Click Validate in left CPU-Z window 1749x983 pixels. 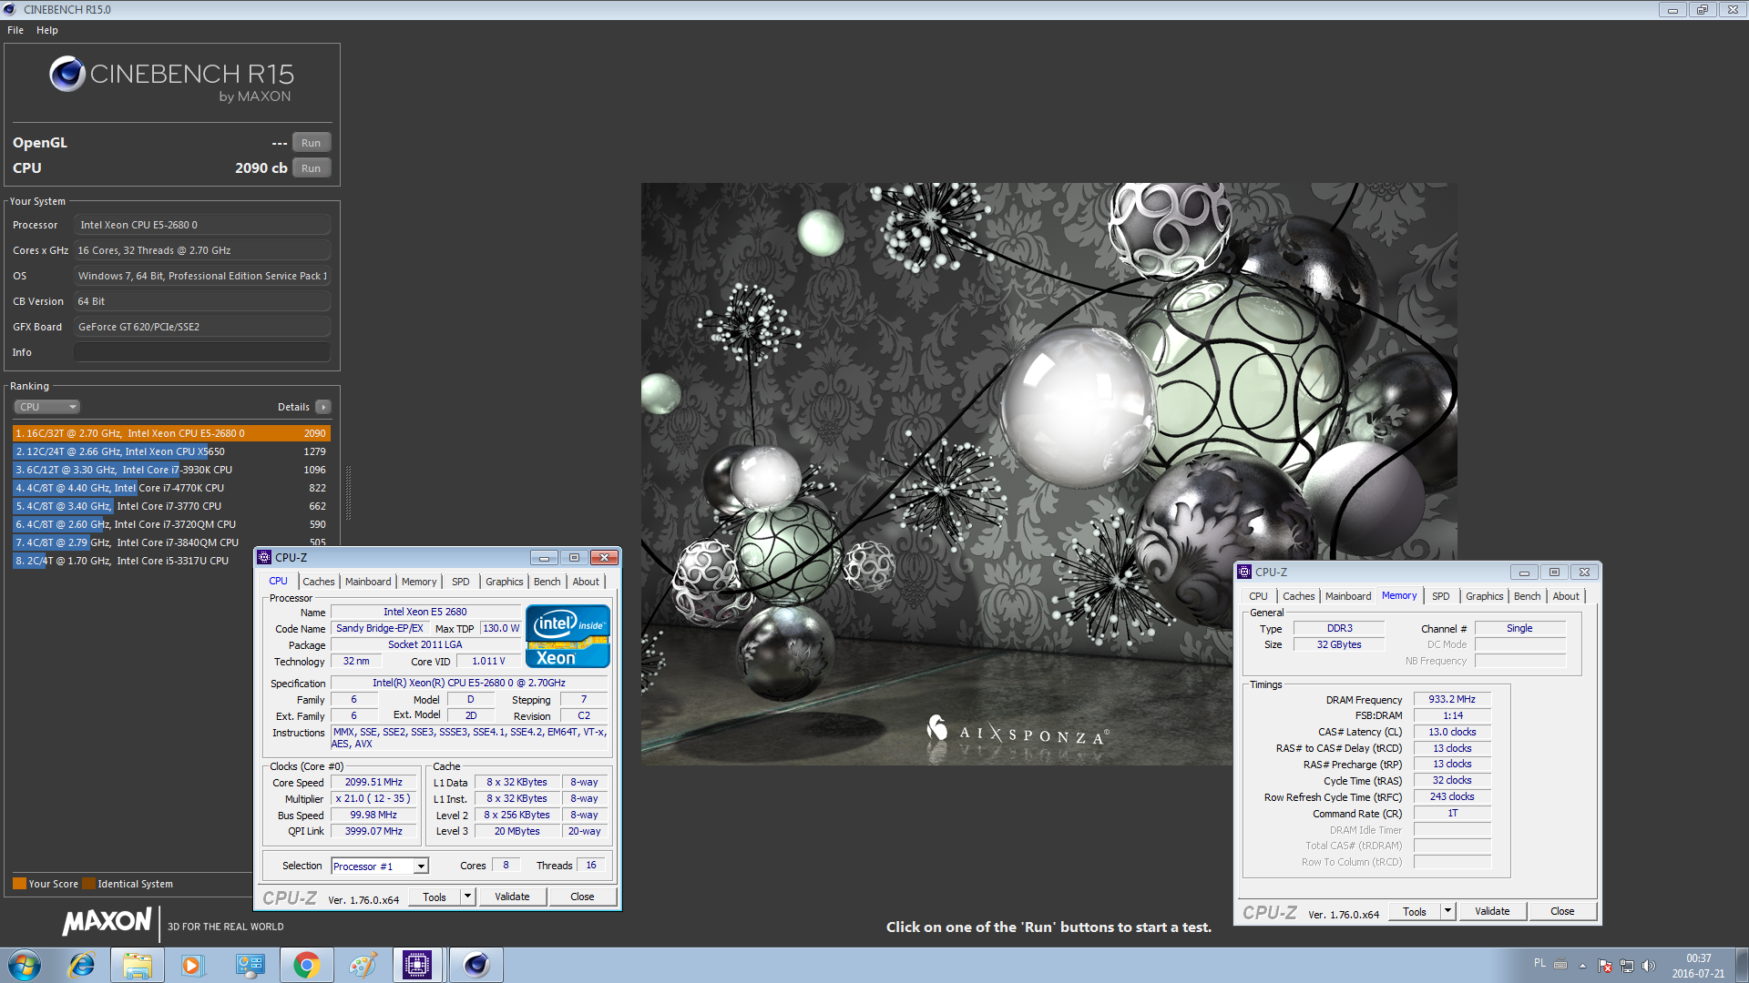click(x=512, y=897)
